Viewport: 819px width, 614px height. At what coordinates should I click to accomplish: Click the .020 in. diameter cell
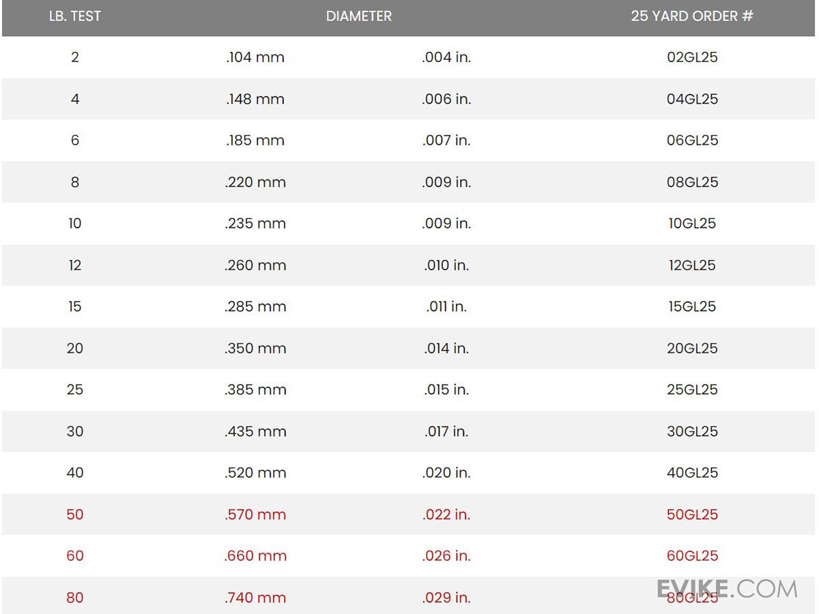pyautogui.click(x=446, y=473)
